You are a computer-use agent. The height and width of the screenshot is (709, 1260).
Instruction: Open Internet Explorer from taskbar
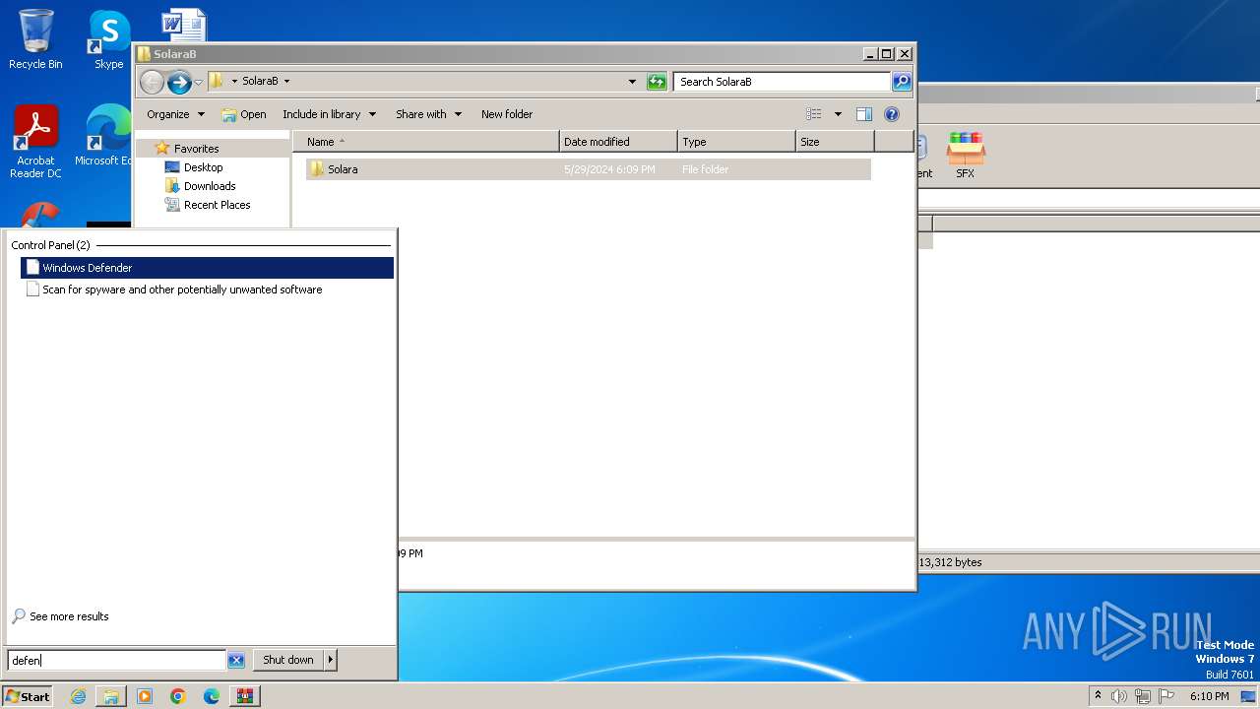coord(78,696)
